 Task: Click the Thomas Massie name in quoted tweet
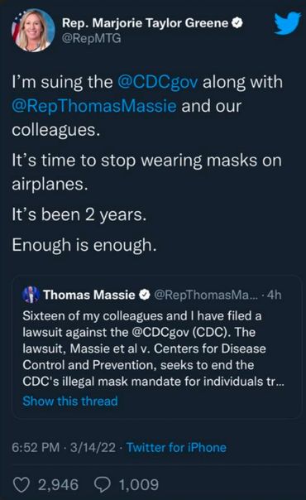tap(89, 295)
